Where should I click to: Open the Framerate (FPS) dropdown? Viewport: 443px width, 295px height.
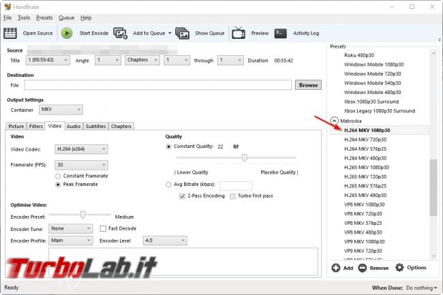(x=81, y=165)
